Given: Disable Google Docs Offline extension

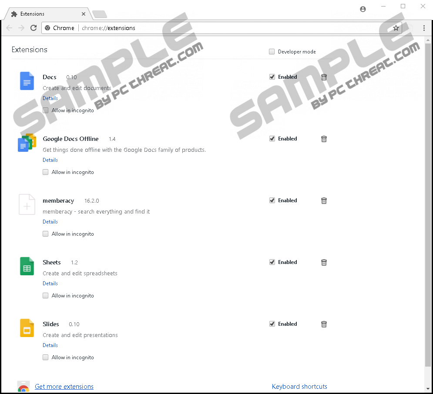Looking at the screenshot, I should pyautogui.click(x=272, y=138).
